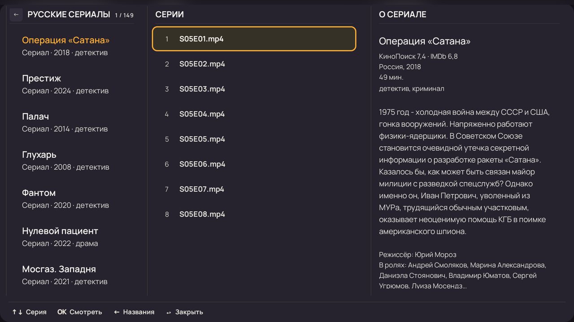Select episode S05E06.mp4
Viewport: 574px width, 322px height.
point(254,164)
